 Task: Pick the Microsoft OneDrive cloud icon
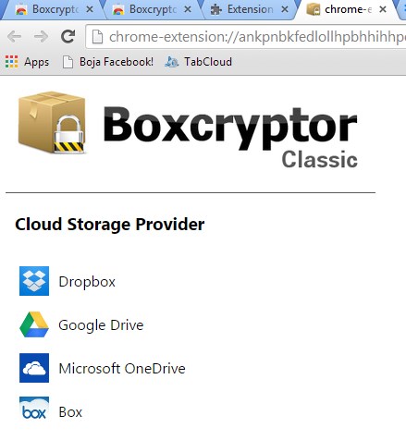click(x=34, y=368)
